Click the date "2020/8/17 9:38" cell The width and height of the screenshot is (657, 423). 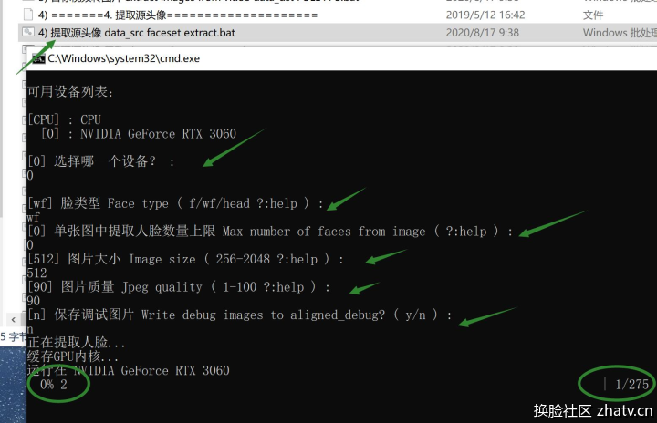pyautogui.click(x=483, y=33)
